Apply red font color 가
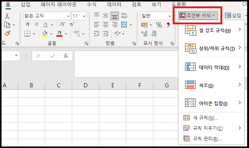 [x=59, y=33]
